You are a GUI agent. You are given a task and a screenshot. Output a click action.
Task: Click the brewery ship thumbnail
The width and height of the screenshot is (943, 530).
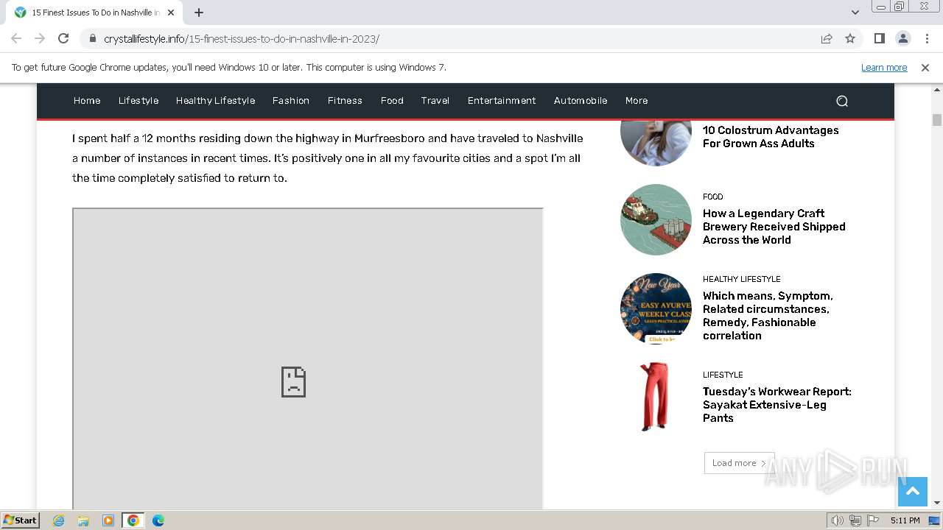[x=656, y=219]
